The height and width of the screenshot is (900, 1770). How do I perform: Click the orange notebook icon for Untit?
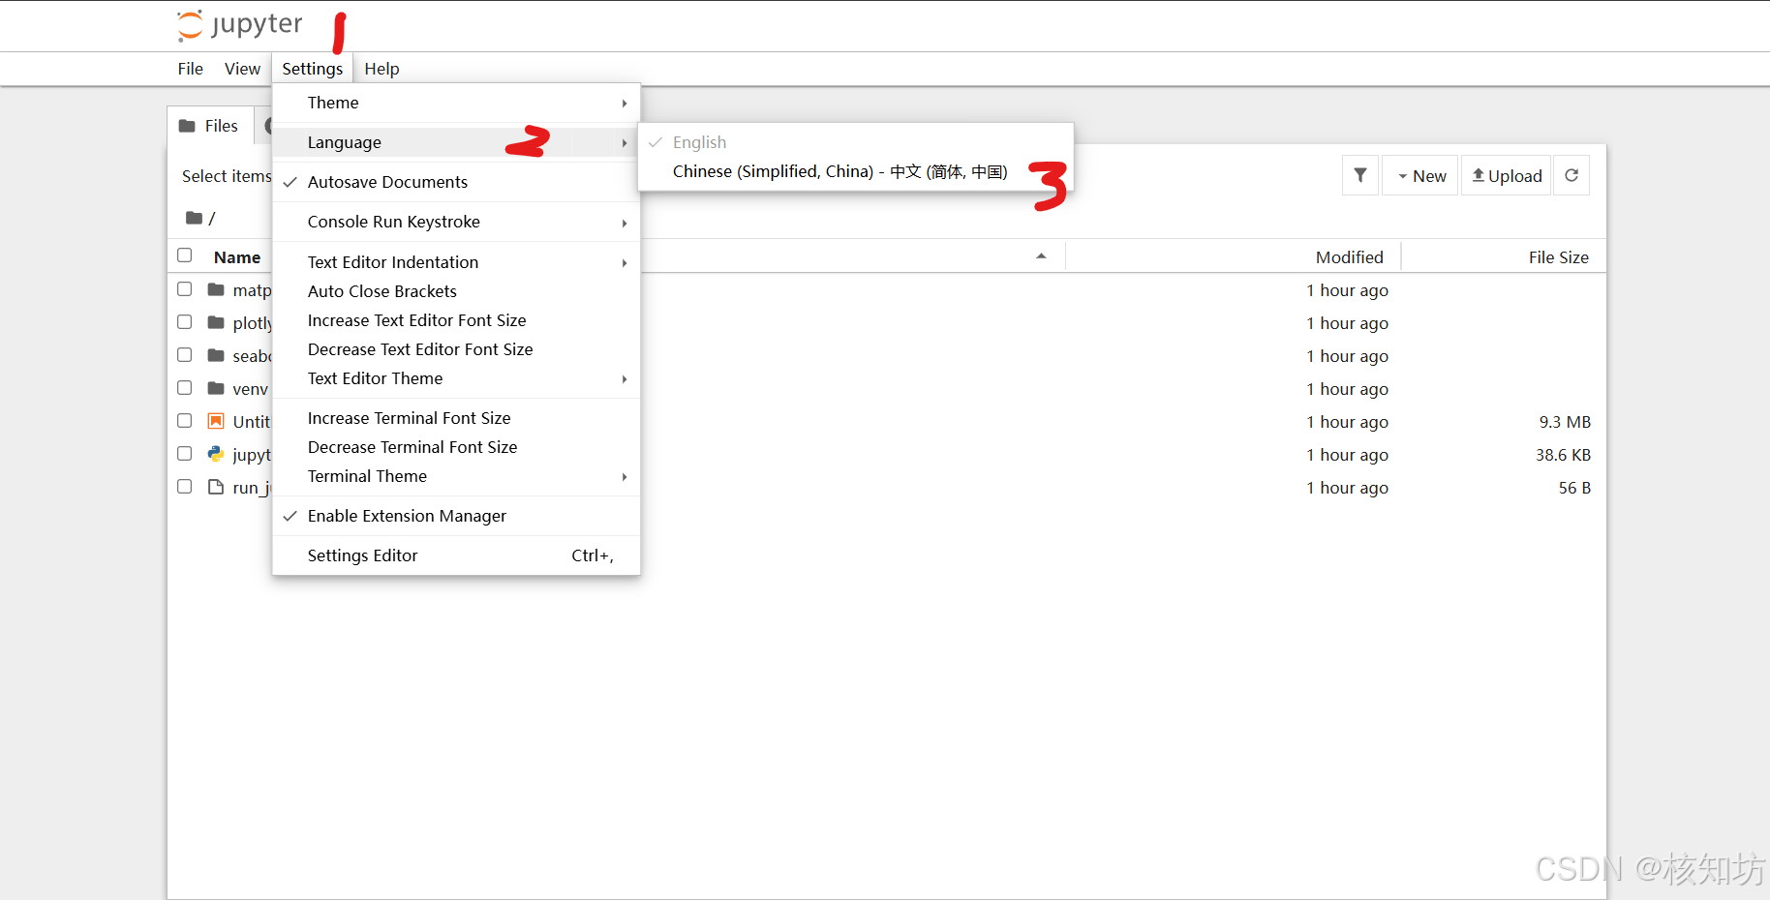[x=216, y=421]
